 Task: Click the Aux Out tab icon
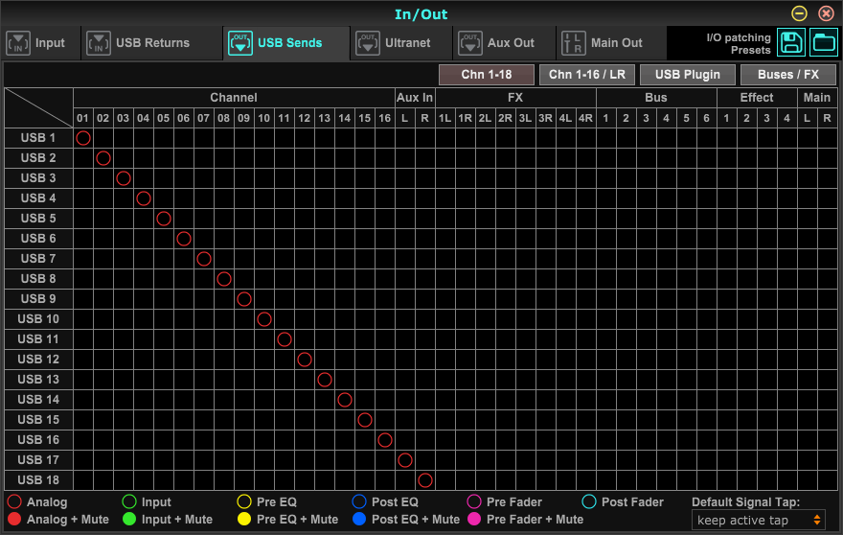470,43
